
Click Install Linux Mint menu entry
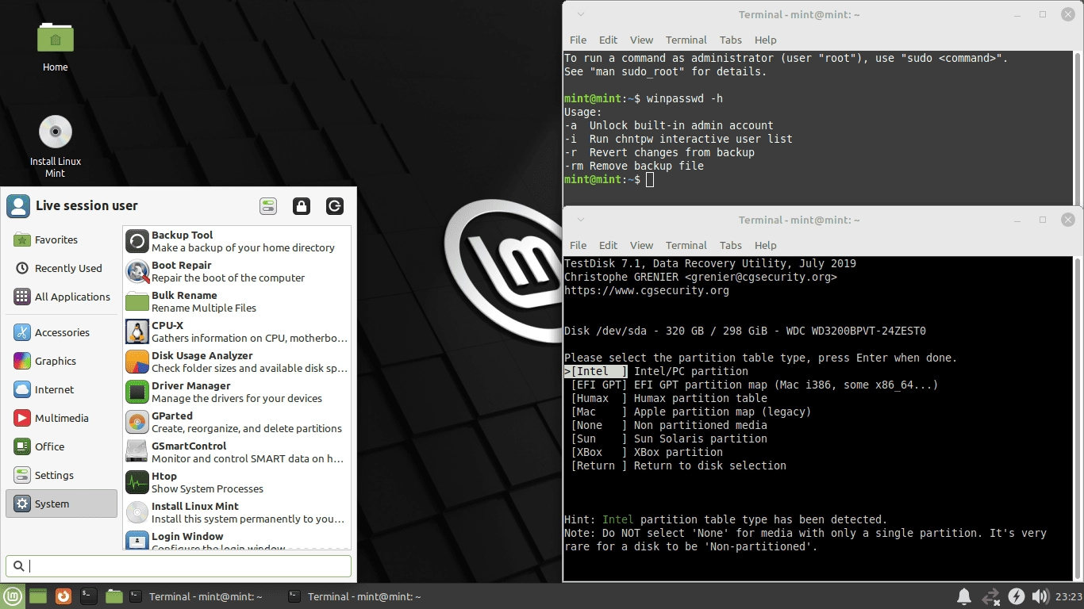pos(236,512)
